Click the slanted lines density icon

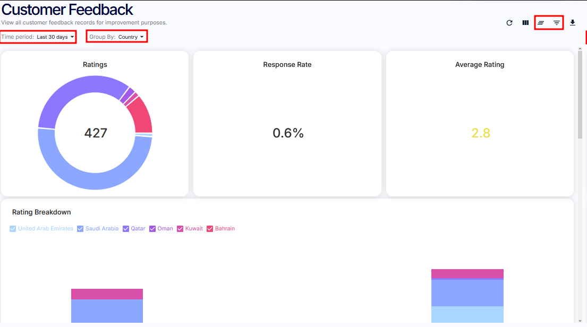click(541, 23)
